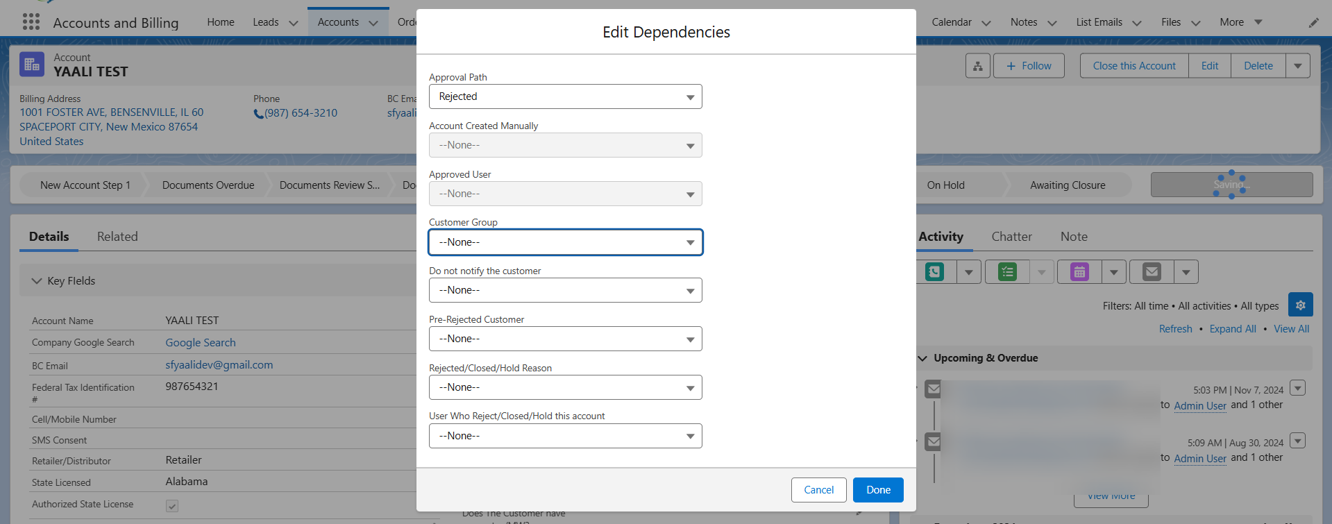
Task: Open the account hierarchy icon button
Action: coord(977,66)
